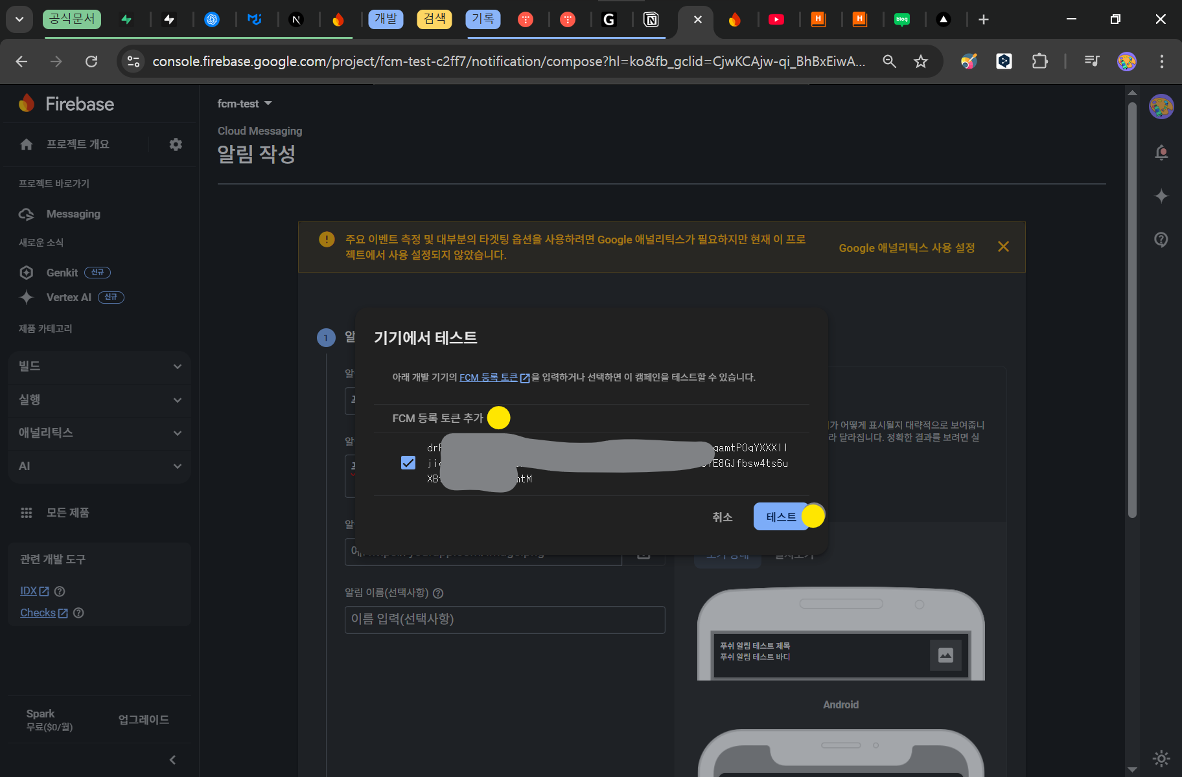
Task: Close the current browser tab
Action: click(x=697, y=19)
